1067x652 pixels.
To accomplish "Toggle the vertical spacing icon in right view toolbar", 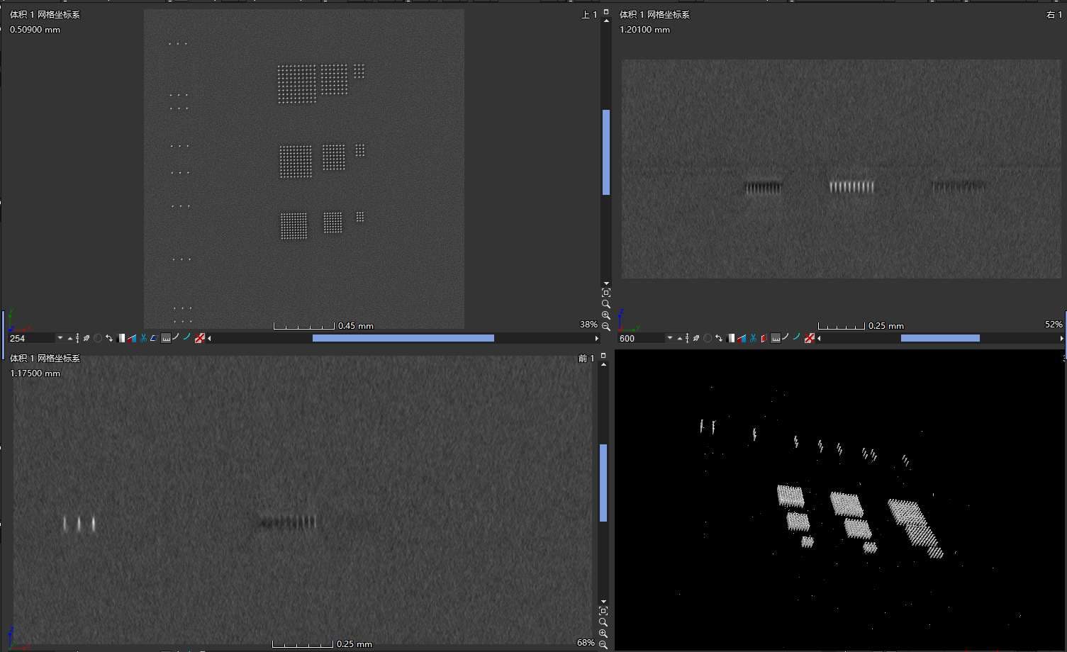I will (687, 338).
